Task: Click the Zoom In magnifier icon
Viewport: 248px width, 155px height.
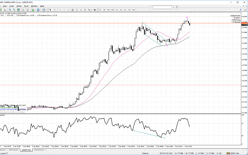Action: point(10,10)
